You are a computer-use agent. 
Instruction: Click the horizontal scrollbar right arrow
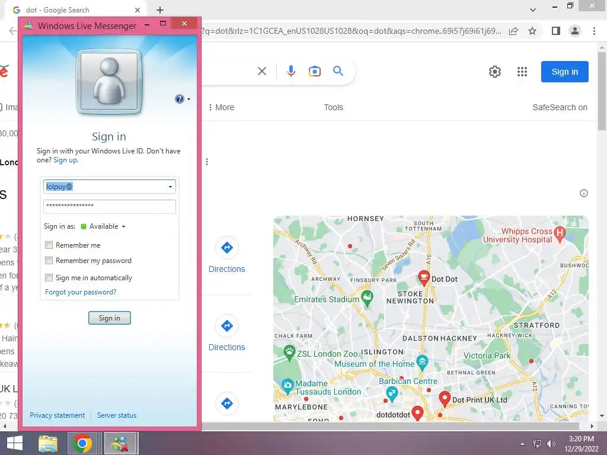click(x=592, y=426)
